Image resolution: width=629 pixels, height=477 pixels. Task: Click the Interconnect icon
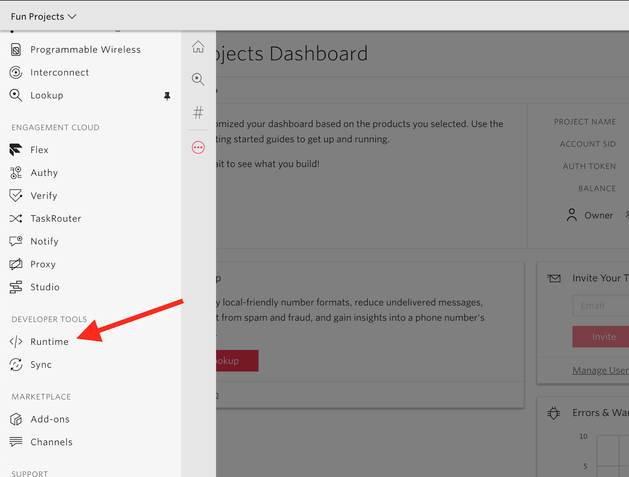coord(16,73)
